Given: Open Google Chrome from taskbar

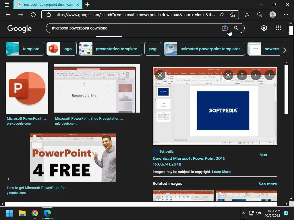Looking at the screenshot, I should (x=35, y=213).
